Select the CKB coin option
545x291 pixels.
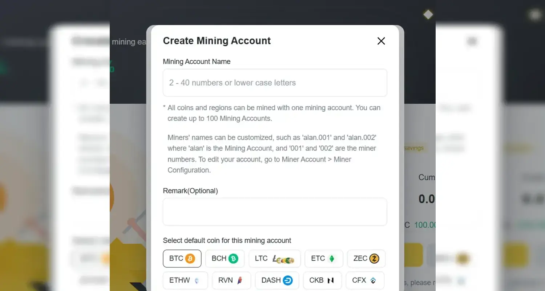[x=322, y=280]
